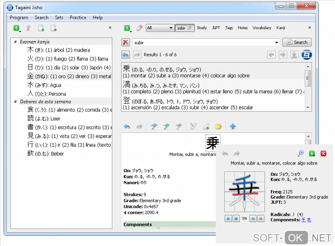Click the large 乗 kanji in detail view
The width and height of the screenshot is (335, 246).
(213, 143)
